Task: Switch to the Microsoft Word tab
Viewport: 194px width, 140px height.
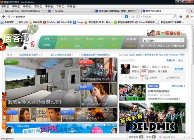Action: pos(23,11)
